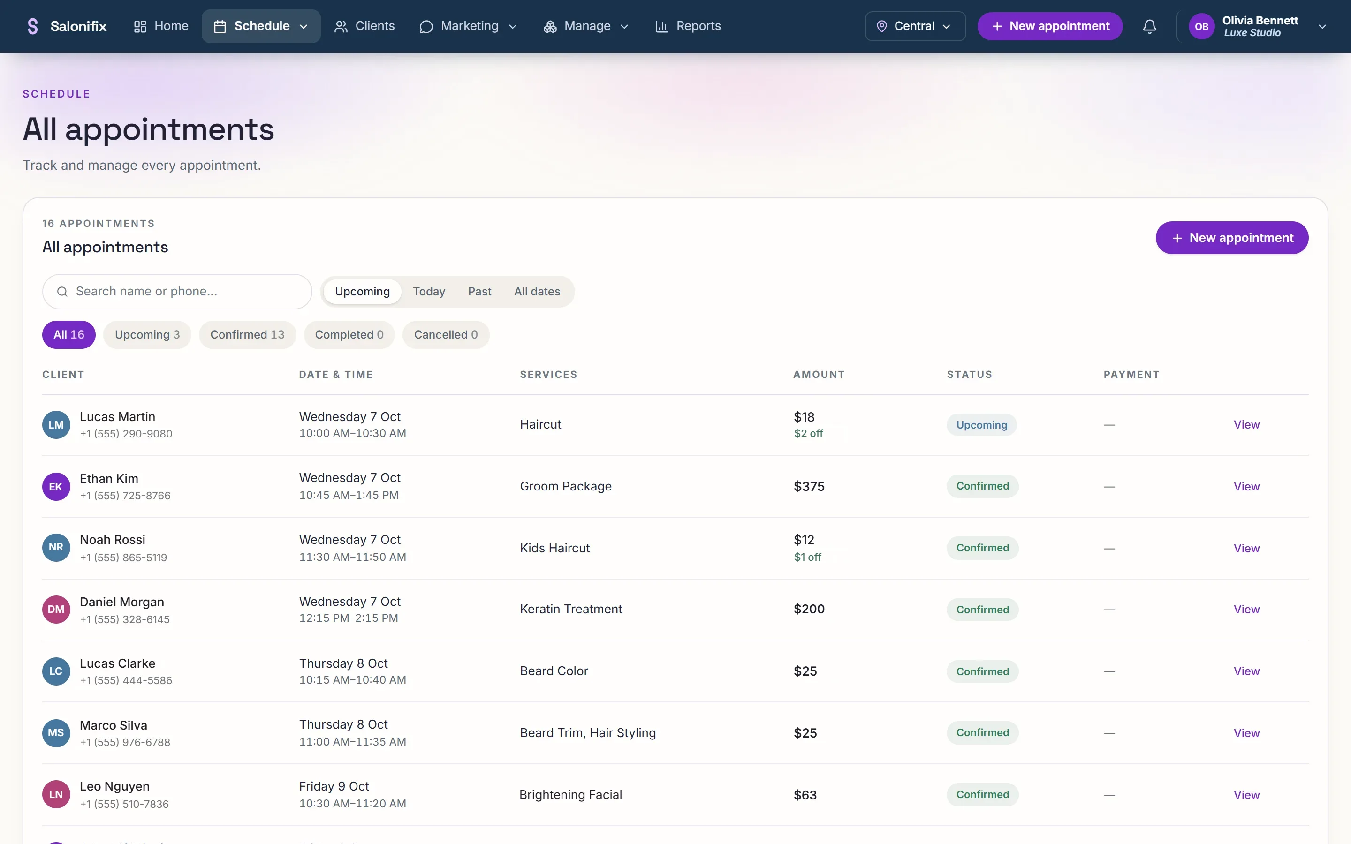Click the Reports bar chart icon

pyautogui.click(x=661, y=26)
